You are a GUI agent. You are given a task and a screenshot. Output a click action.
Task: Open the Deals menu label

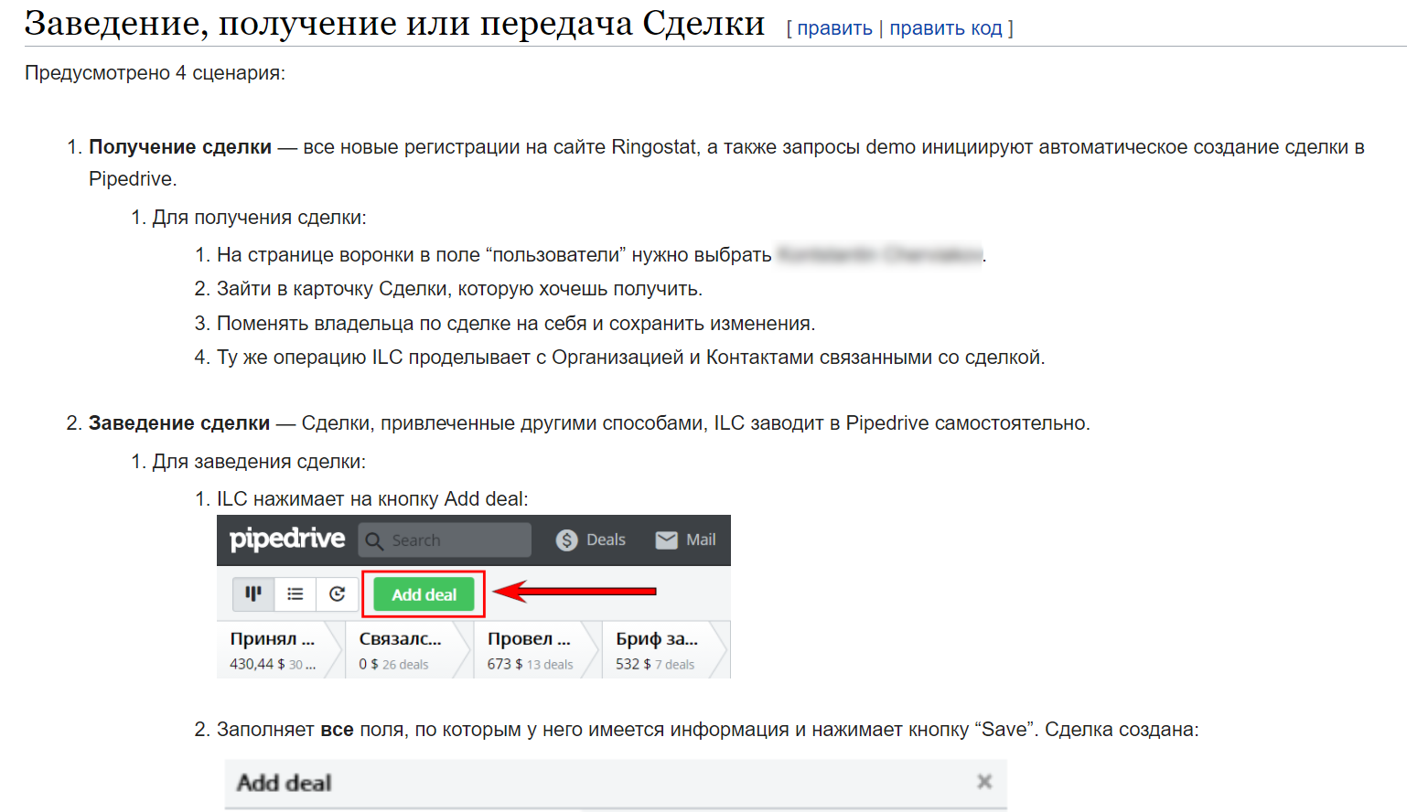tap(606, 540)
